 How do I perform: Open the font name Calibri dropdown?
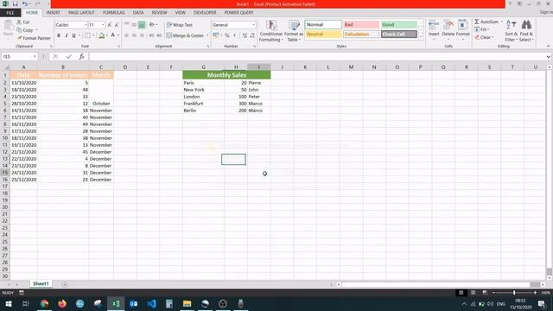tap(86, 25)
